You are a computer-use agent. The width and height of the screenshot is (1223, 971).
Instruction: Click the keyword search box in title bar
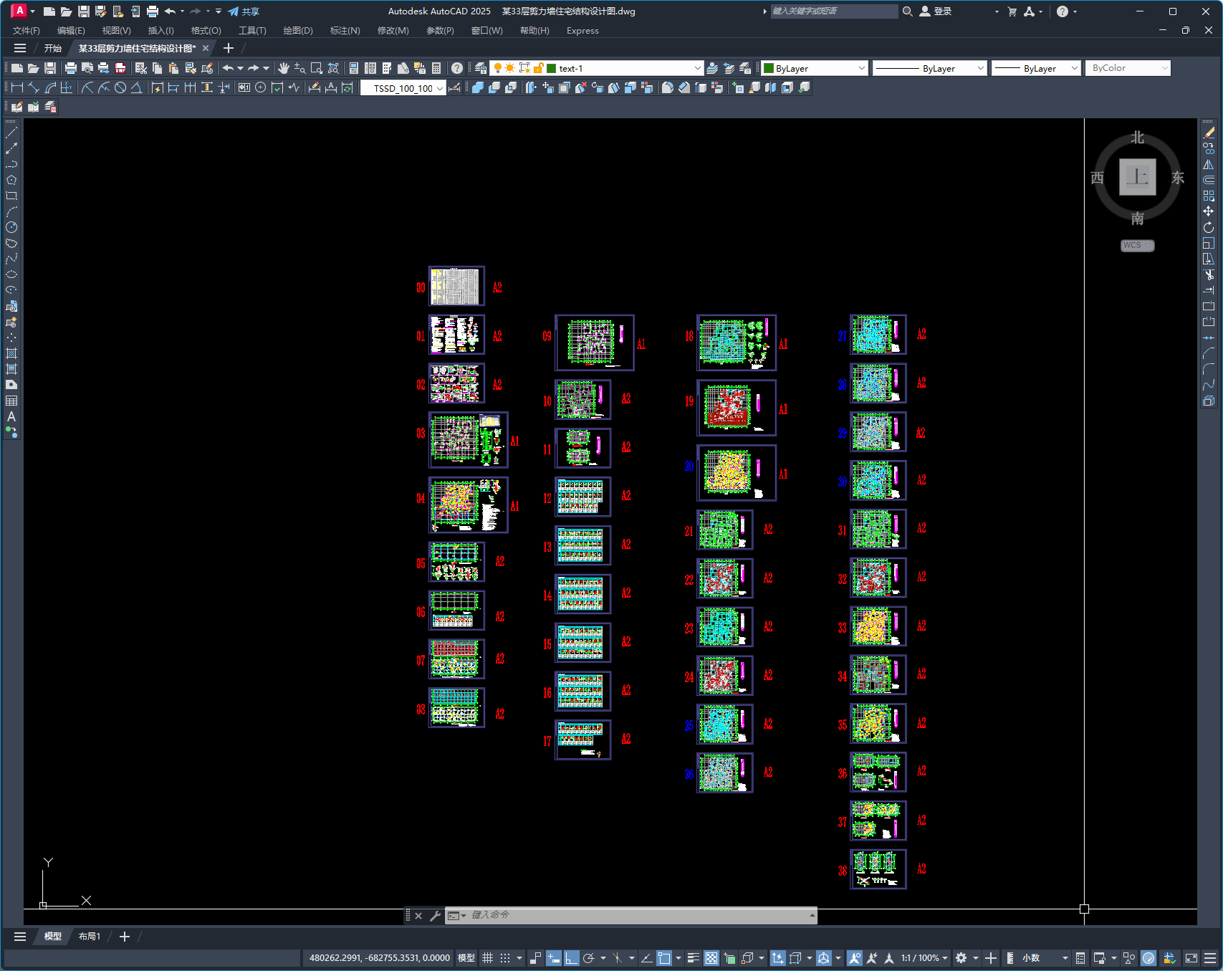pyautogui.click(x=834, y=11)
